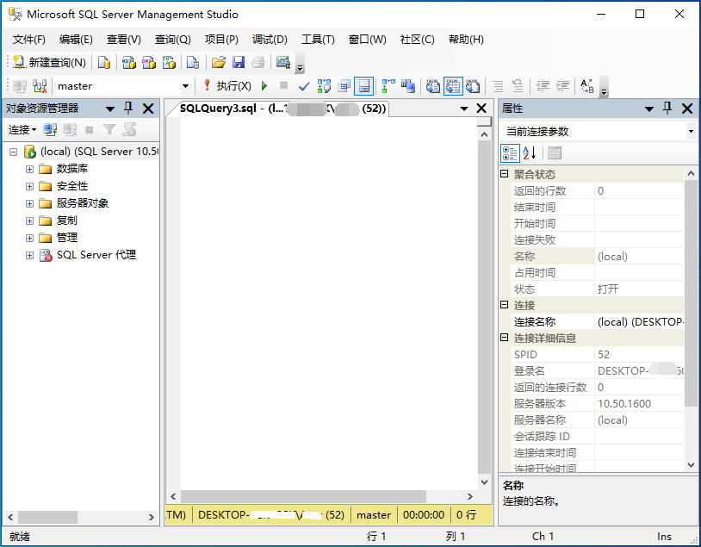This screenshot has width=701, height=547.
Task: Select the 连接名称 property row
Action: point(597,321)
